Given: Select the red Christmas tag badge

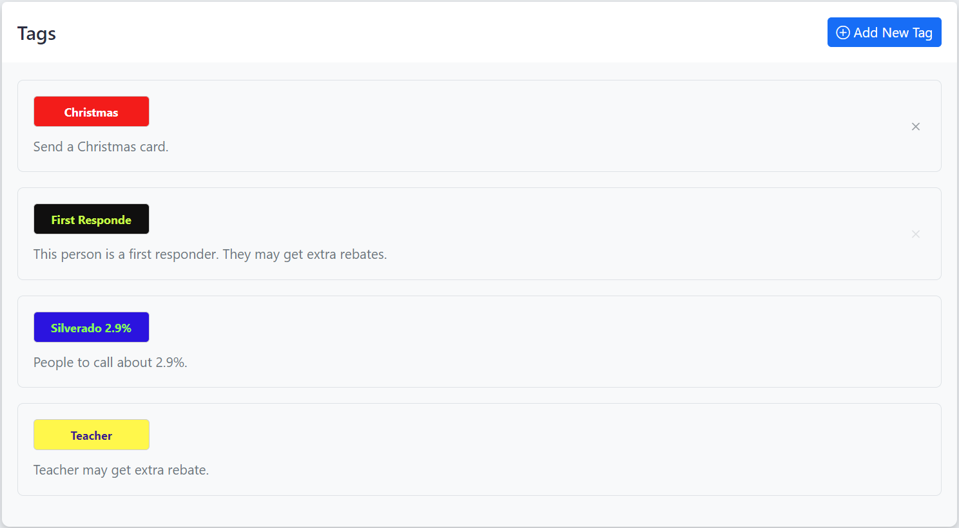Looking at the screenshot, I should pos(92,112).
